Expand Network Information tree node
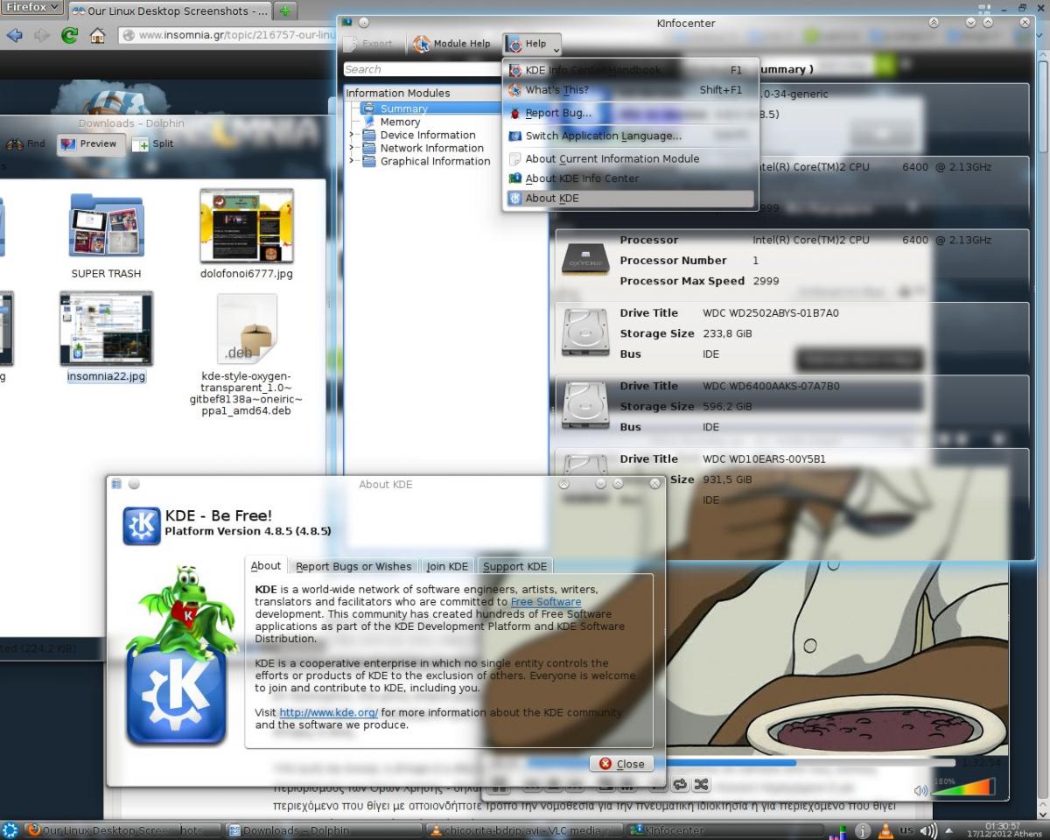The height and width of the screenshot is (840, 1050). pos(352,148)
